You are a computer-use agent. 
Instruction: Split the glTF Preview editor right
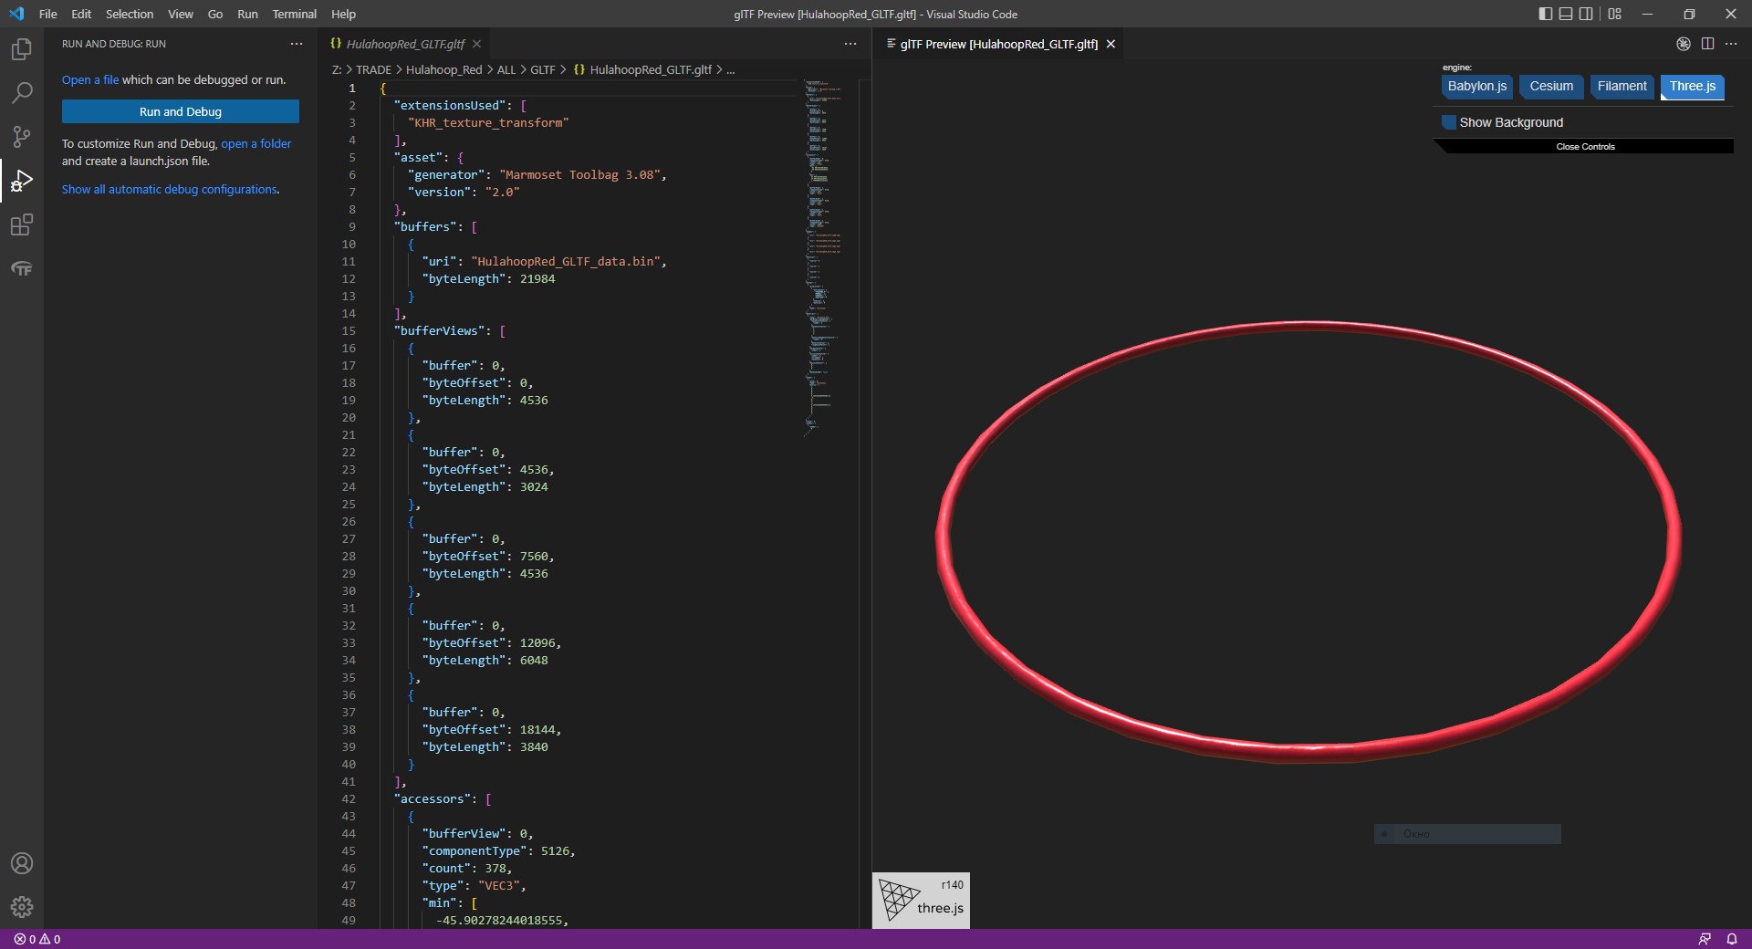tap(1707, 44)
